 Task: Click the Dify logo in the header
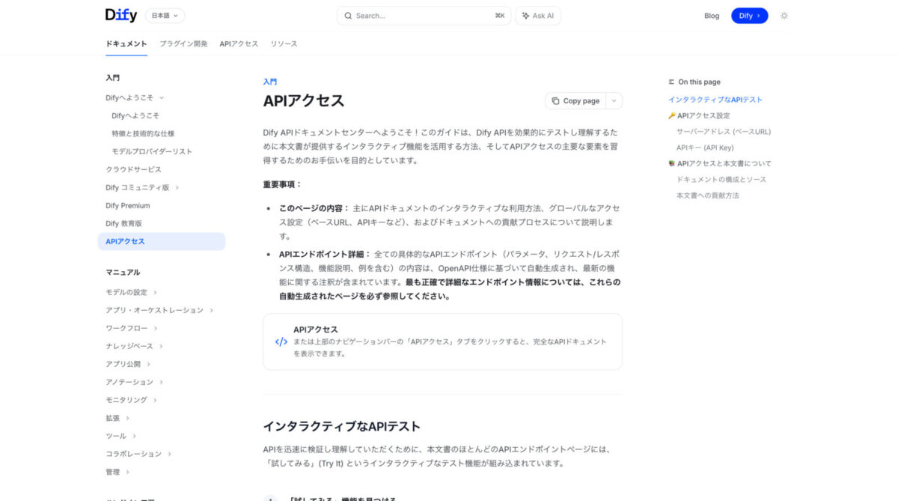click(x=120, y=15)
